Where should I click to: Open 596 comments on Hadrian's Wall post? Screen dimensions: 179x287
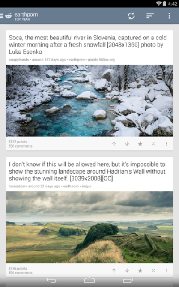[20, 273]
